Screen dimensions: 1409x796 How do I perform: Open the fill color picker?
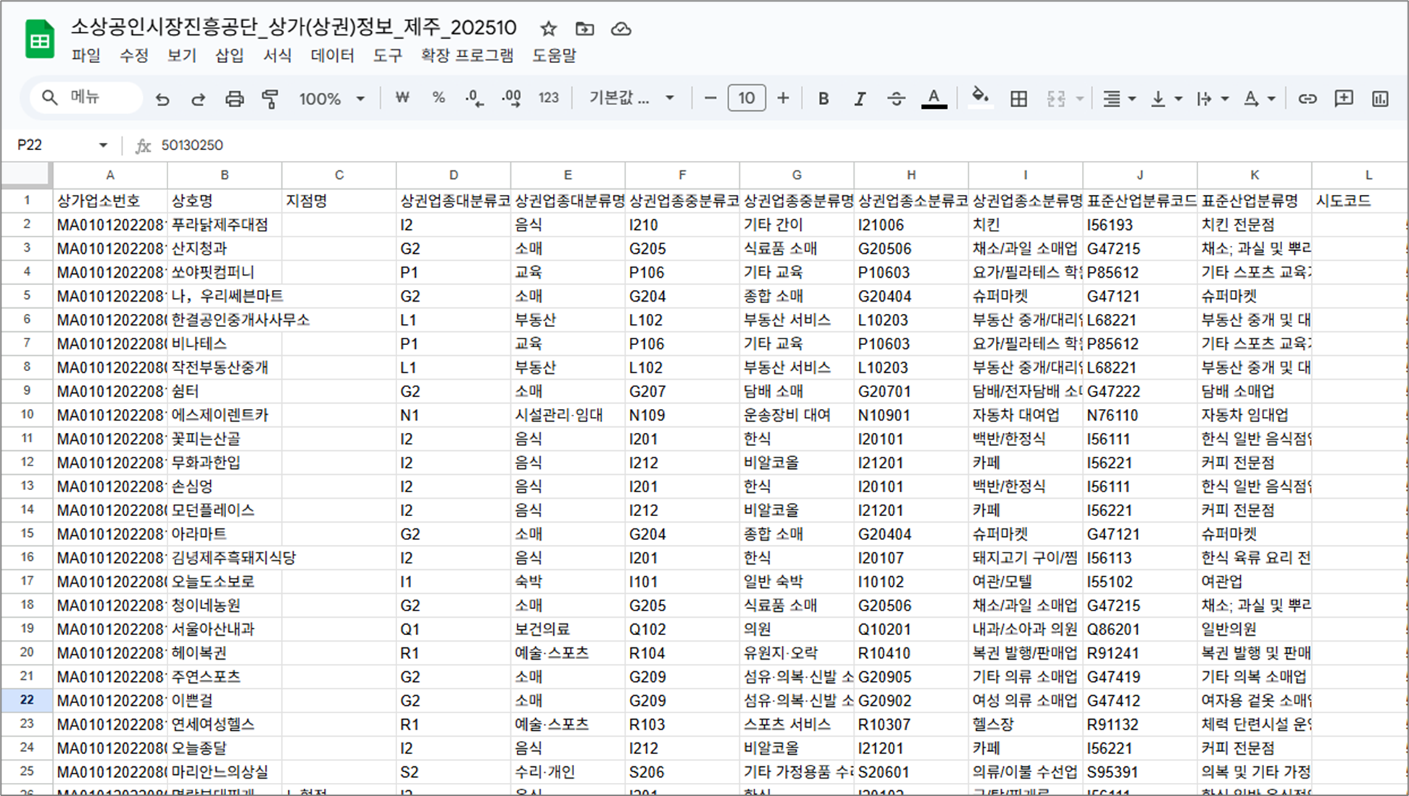[x=980, y=97]
